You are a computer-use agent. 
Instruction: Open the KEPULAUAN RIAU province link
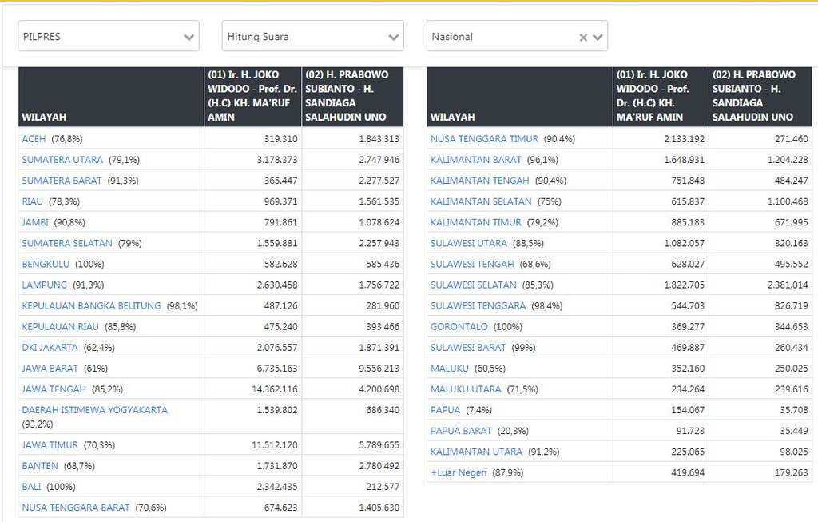[x=60, y=327]
